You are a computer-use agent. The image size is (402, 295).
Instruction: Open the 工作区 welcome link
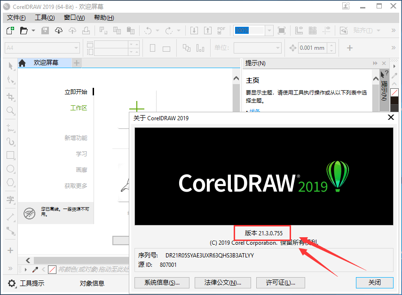tap(79, 108)
